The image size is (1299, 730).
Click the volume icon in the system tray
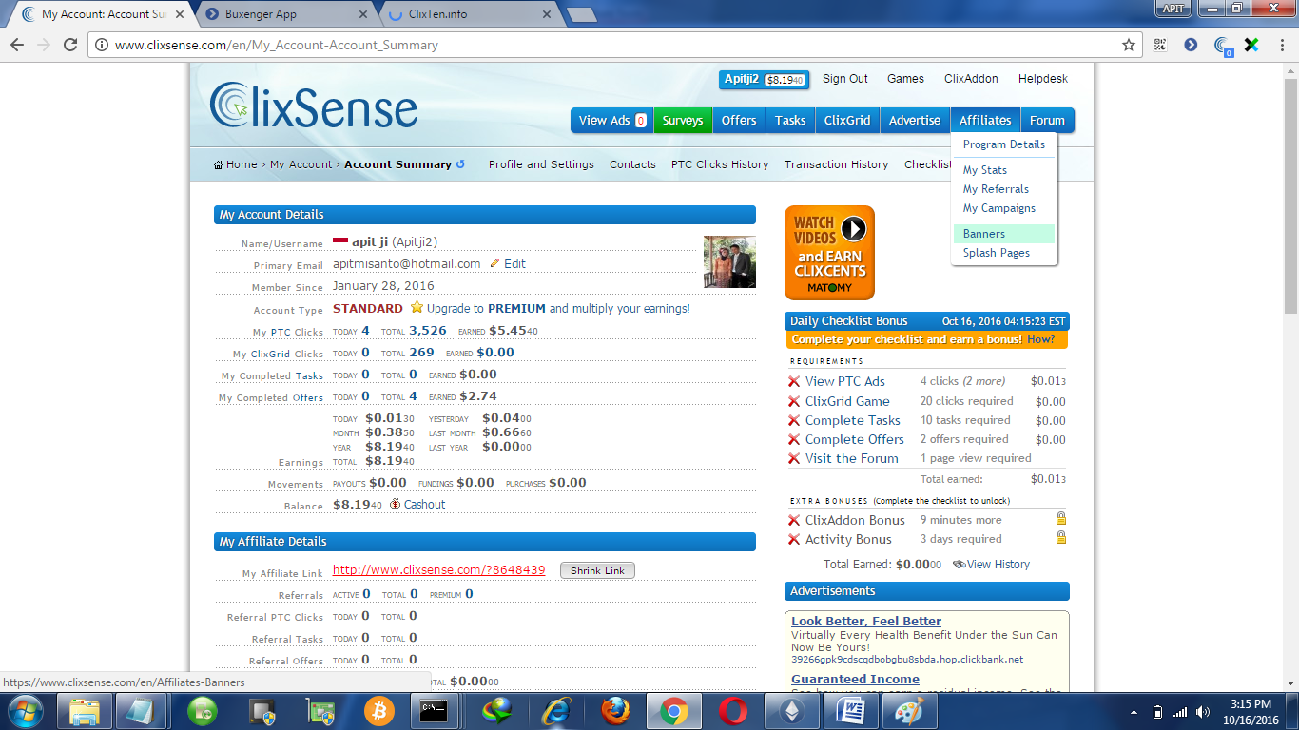1203,712
